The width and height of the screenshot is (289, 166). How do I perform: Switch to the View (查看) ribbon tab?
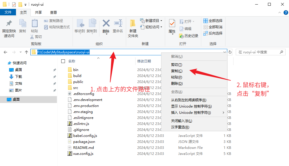tap(53, 12)
